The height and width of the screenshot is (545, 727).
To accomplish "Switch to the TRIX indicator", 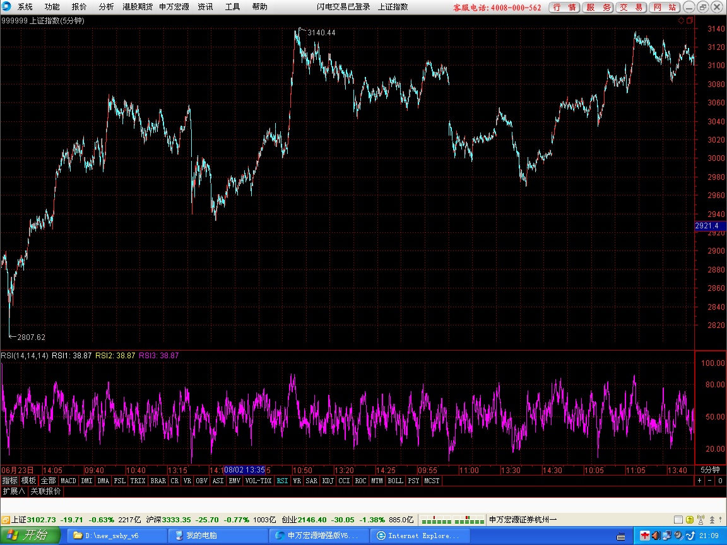I will click(138, 481).
